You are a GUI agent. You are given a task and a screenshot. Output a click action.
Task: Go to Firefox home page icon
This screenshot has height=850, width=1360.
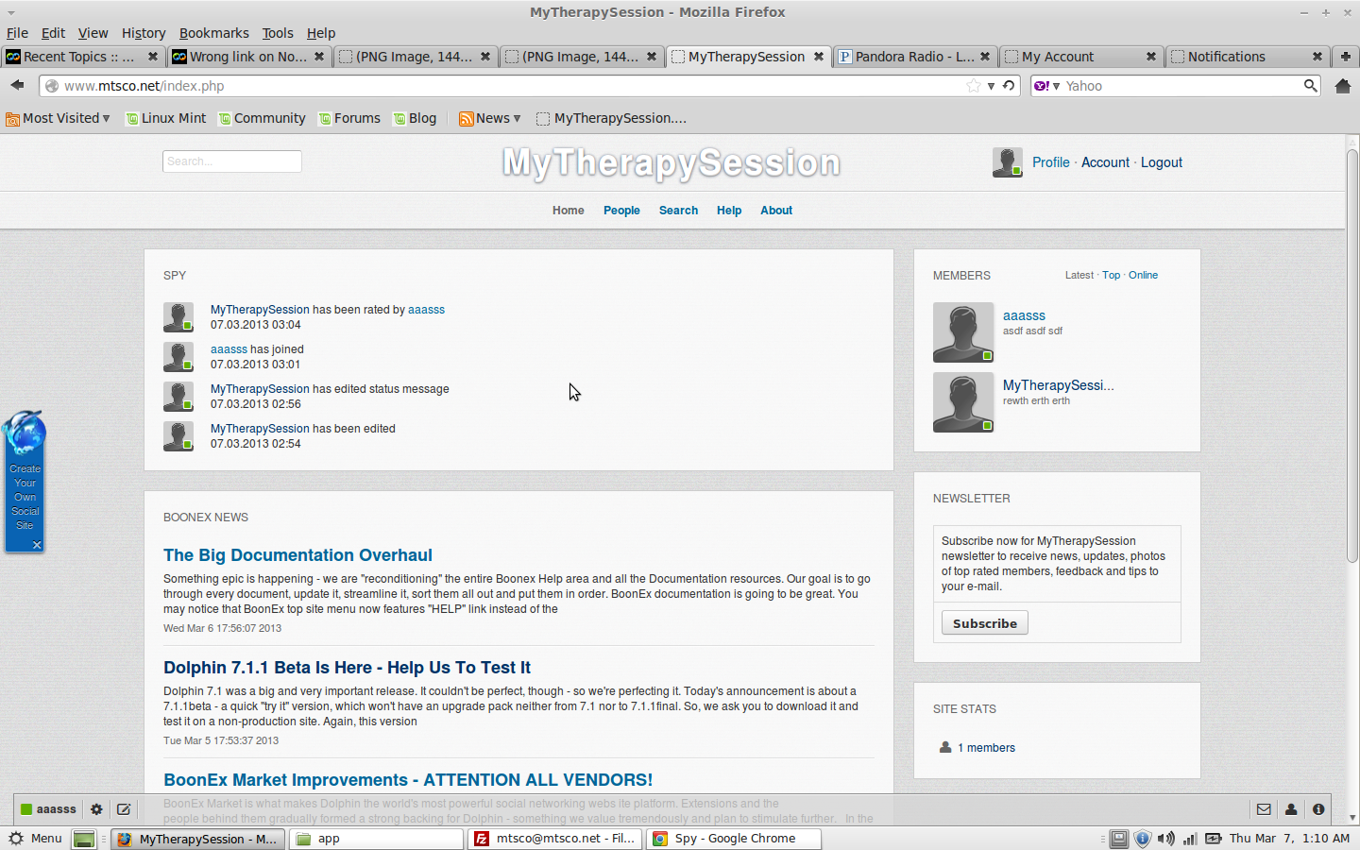[x=1342, y=86]
